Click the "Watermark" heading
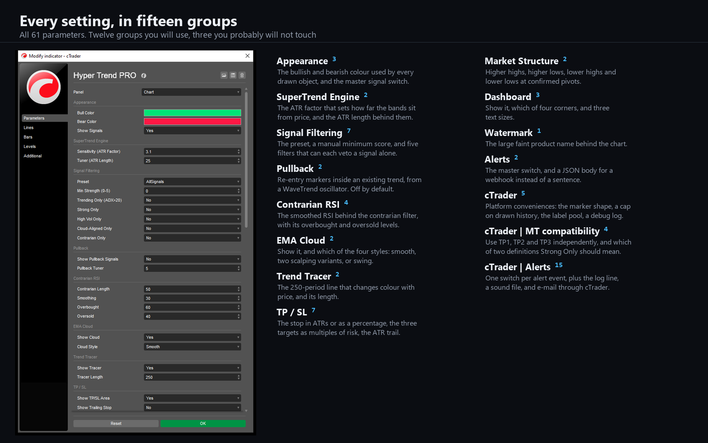The image size is (708, 443). tap(508, 133)
